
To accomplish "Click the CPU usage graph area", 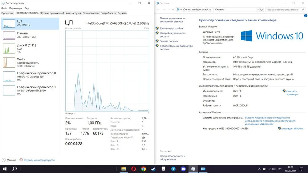I will pos(107,71).
